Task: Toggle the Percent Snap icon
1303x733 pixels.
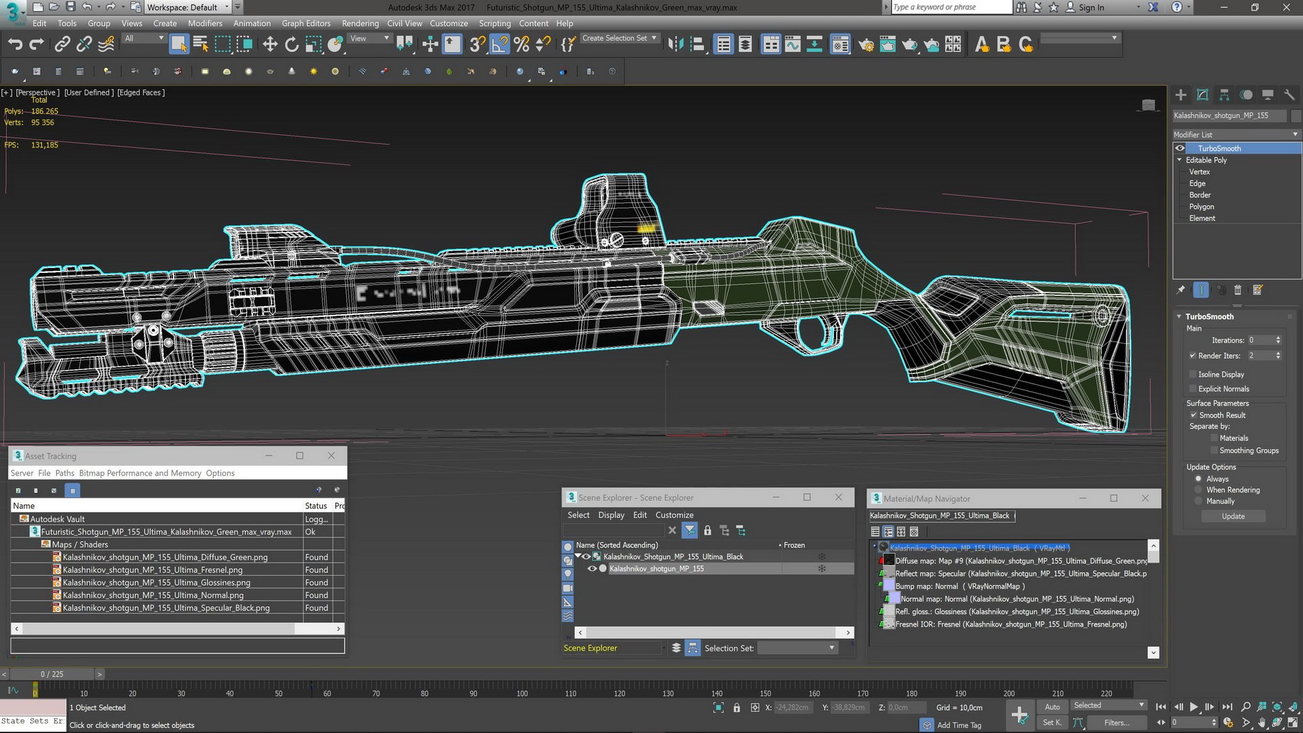Action: point(521,45)
